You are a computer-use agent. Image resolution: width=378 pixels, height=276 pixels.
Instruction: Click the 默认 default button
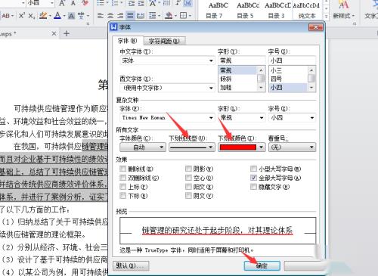(131, 265)
